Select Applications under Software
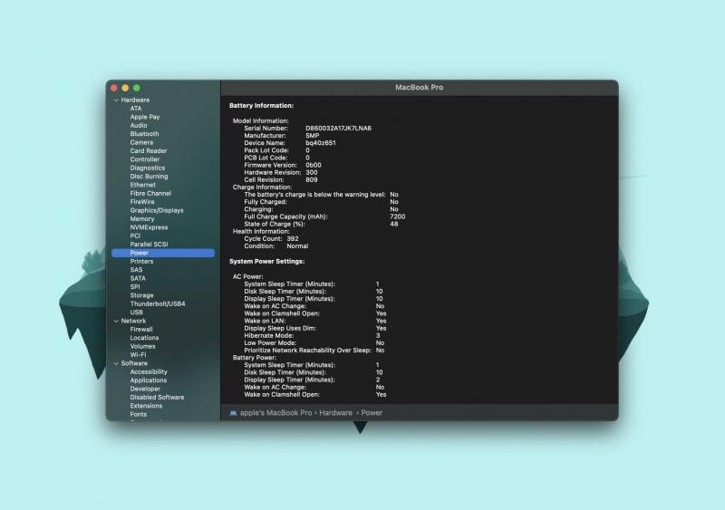 tap(148, 380)
